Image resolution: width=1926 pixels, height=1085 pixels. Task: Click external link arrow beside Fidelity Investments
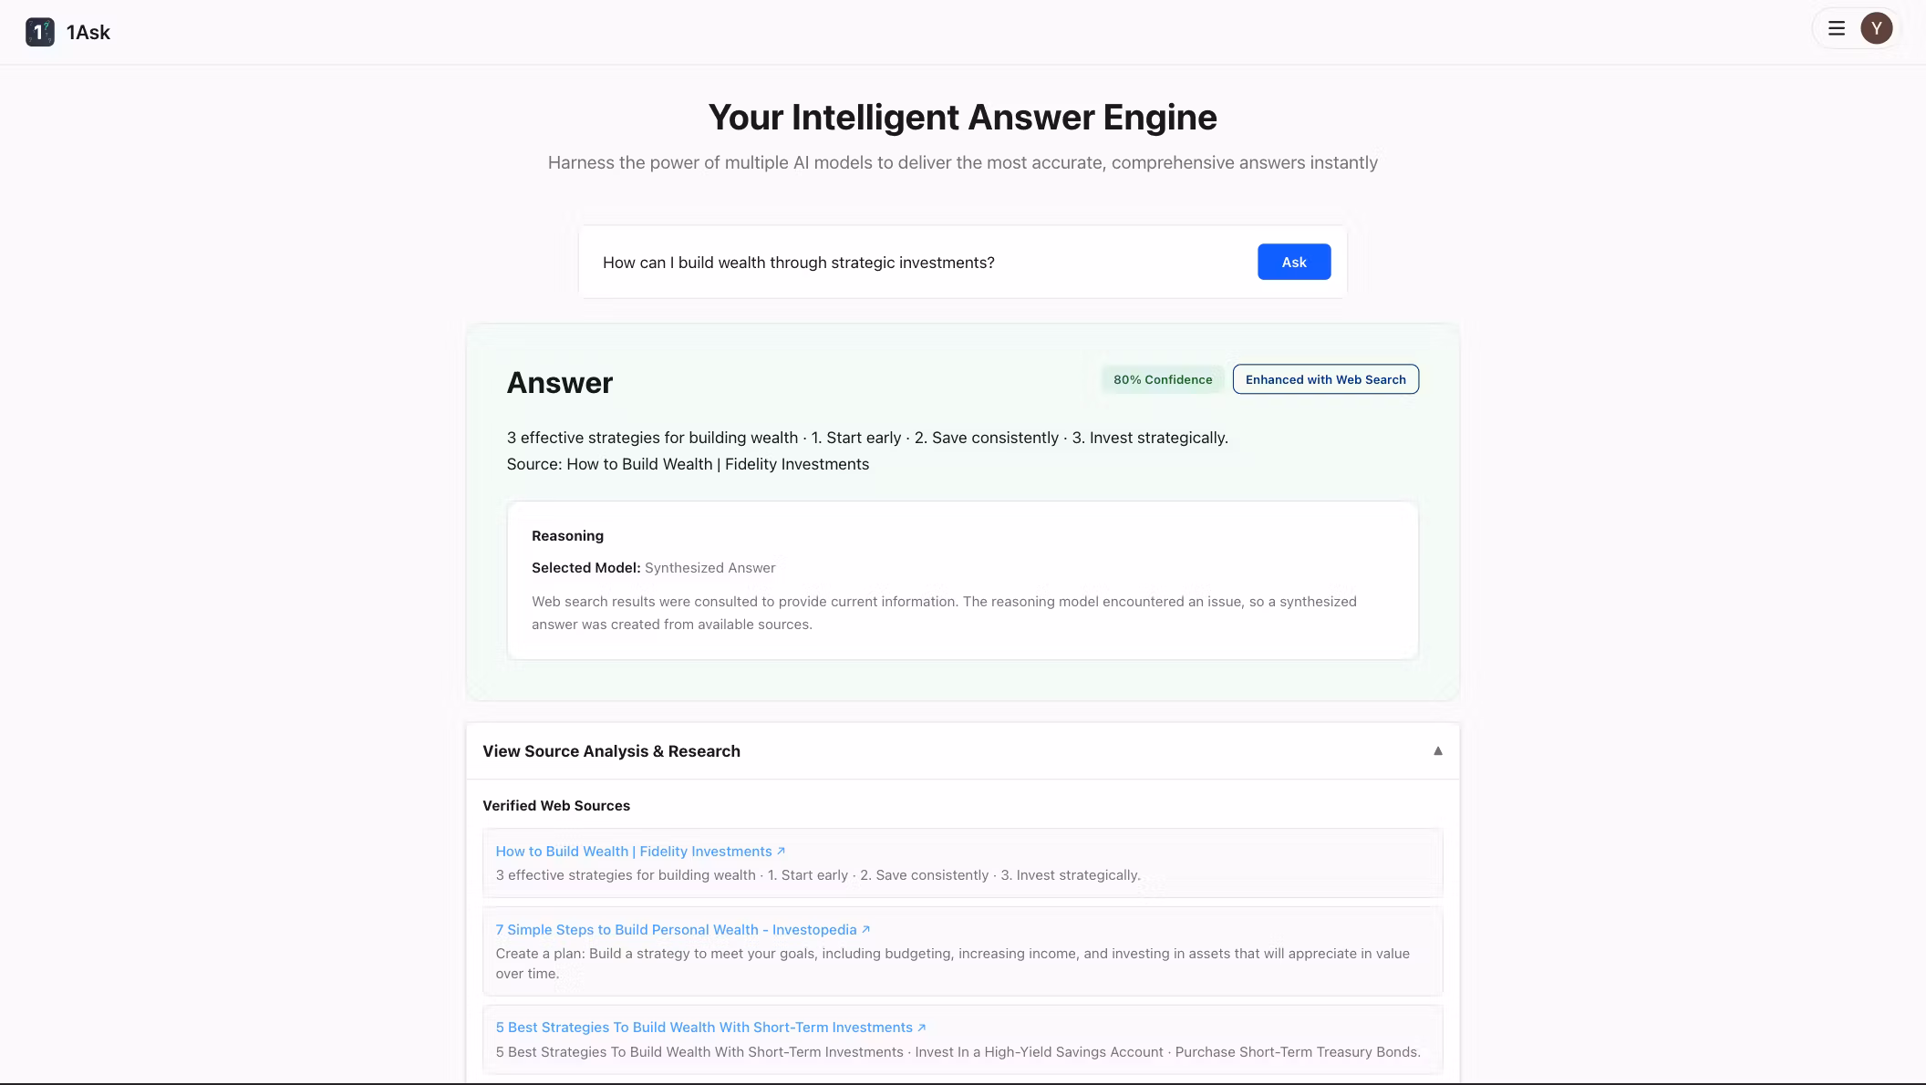pyautogui.click(x=781, y=851)
